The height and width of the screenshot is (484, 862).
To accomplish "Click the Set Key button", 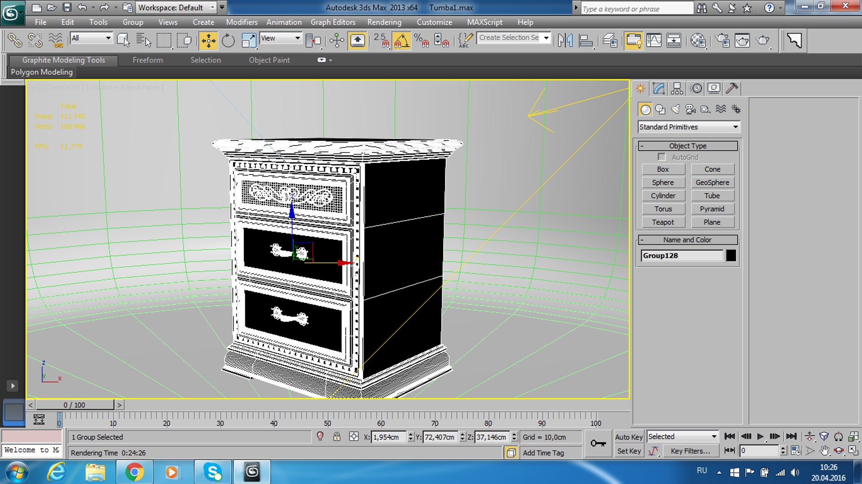I will [x=629, y=451].
